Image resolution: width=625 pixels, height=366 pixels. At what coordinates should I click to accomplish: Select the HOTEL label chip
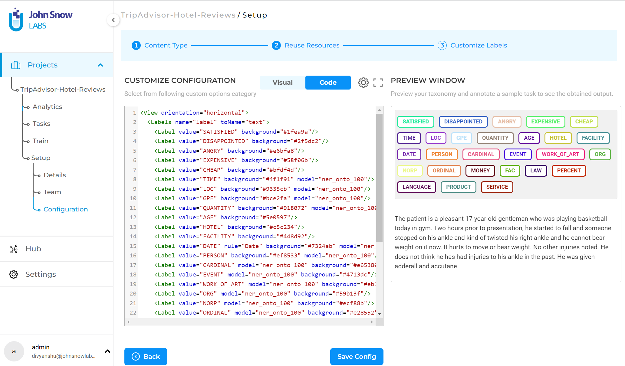[558, 138]
